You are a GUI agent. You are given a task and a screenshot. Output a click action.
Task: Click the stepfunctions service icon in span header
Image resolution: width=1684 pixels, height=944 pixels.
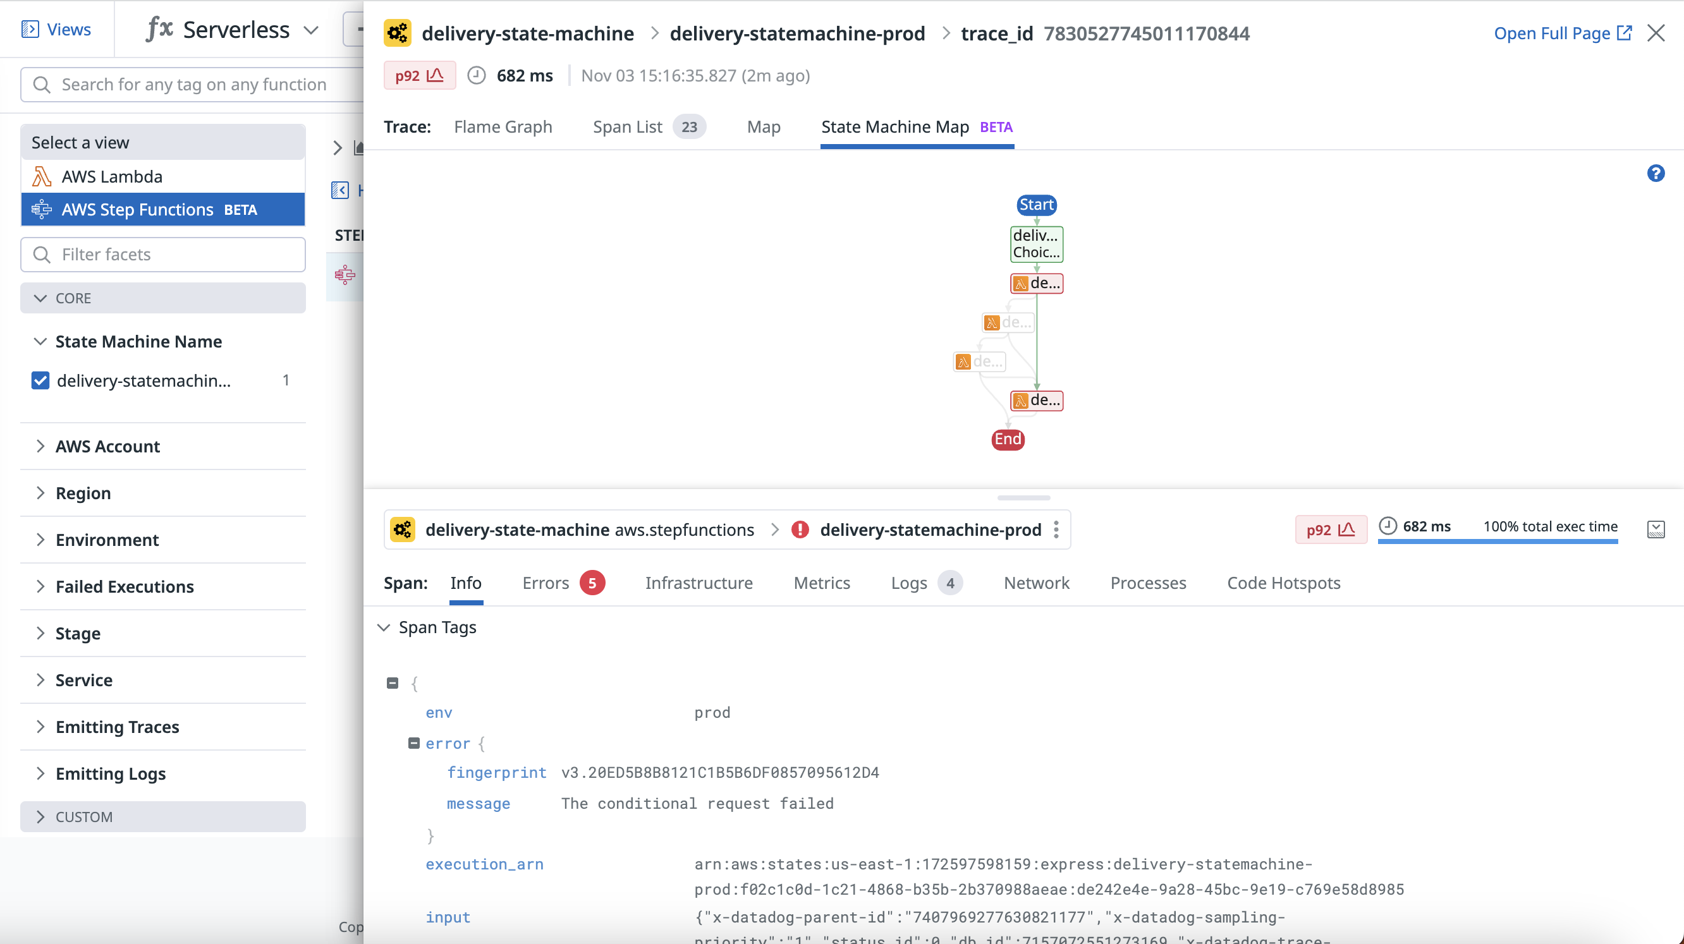point(403,529)
